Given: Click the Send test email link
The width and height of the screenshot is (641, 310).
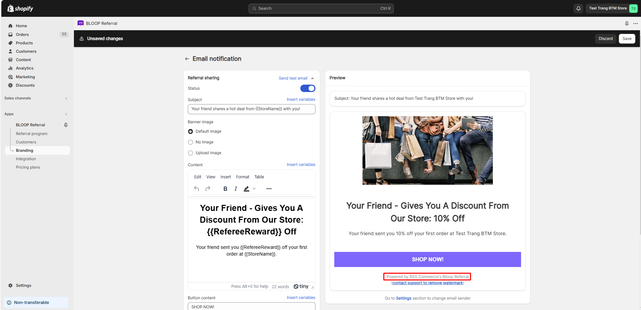Looking at the screenshot, I should coord(293,78).
